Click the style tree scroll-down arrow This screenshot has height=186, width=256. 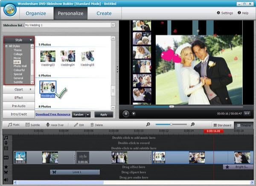[32, 83]
